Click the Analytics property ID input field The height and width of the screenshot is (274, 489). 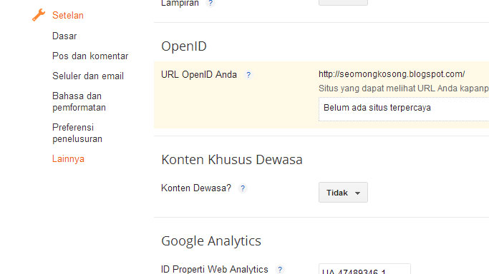364,269
